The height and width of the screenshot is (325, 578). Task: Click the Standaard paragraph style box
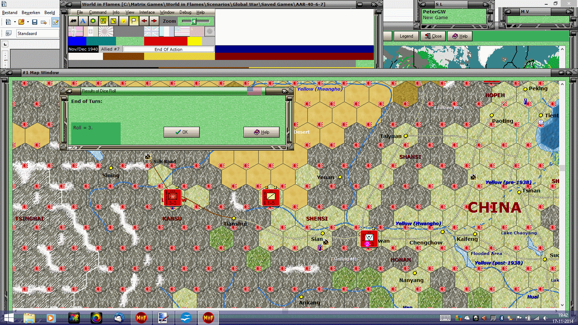pyautogui.click(x=38, y=33)
